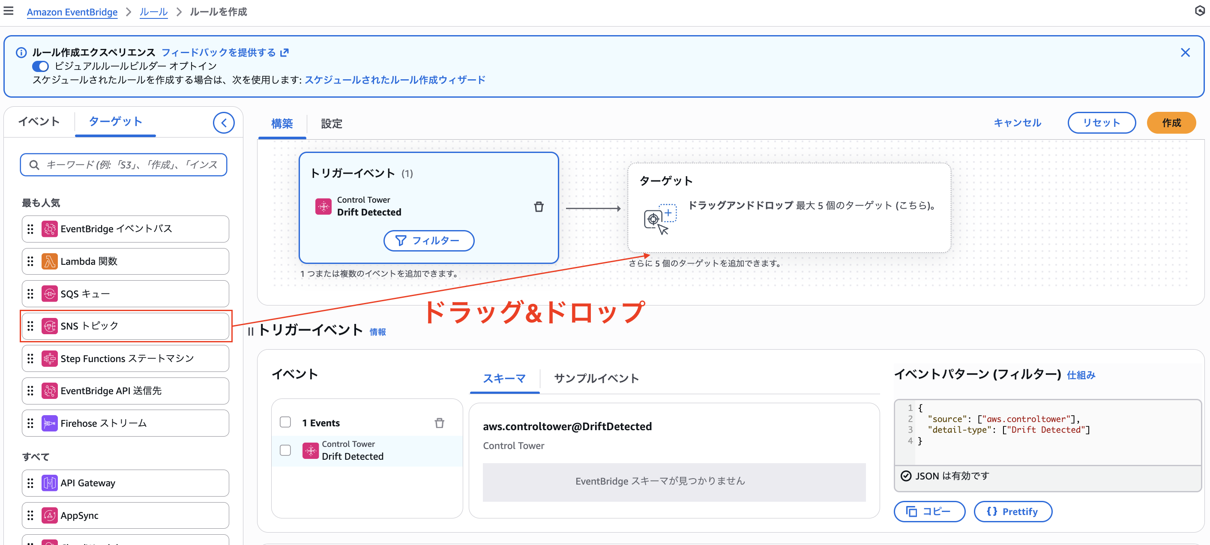Open the フィルター on Drift Detected trigger
Screen dimensions: 1210x545
click(428, 240)
